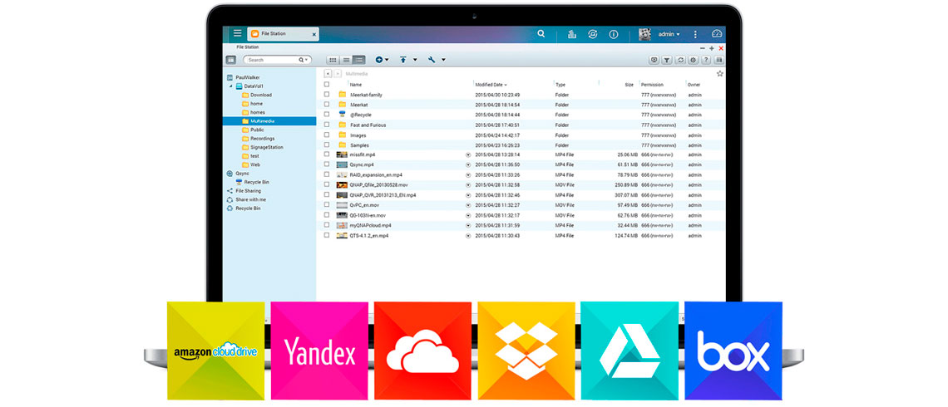The height and width of the screenshot is (407, 948).
Task: Open File Station settings gear
Action: coord(693,60)
